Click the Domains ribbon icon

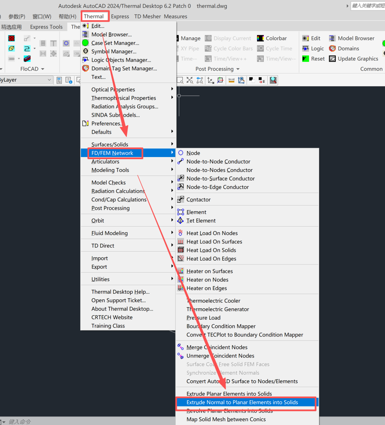[332, 49]
